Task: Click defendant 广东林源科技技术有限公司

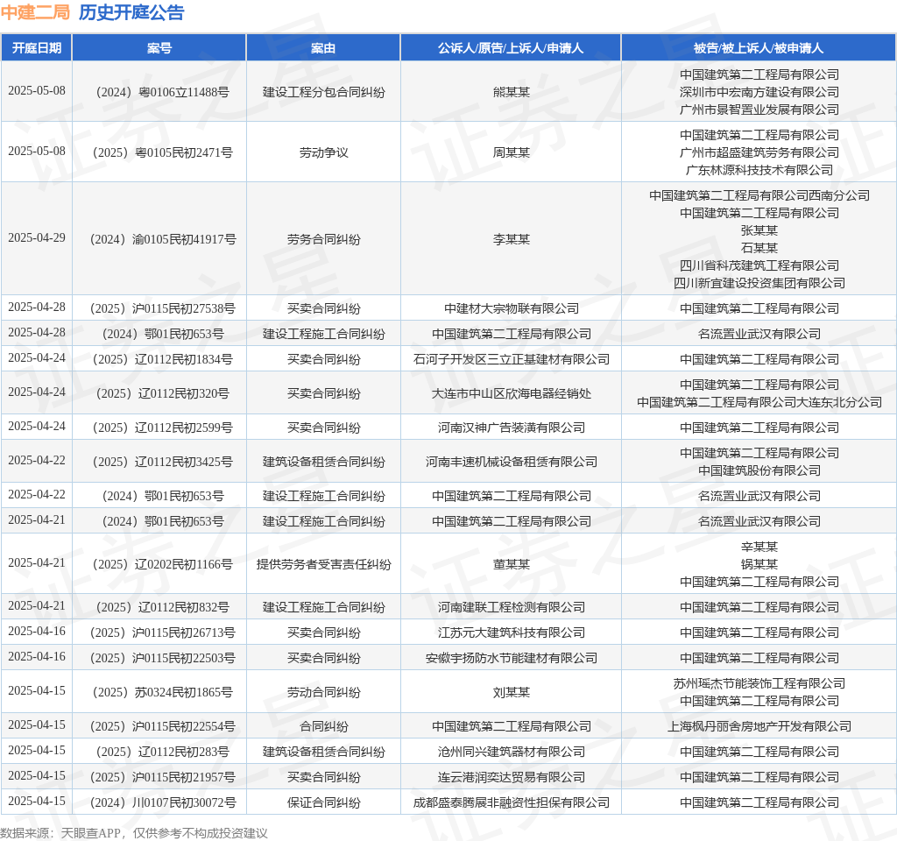Action: tap(759, 170)
